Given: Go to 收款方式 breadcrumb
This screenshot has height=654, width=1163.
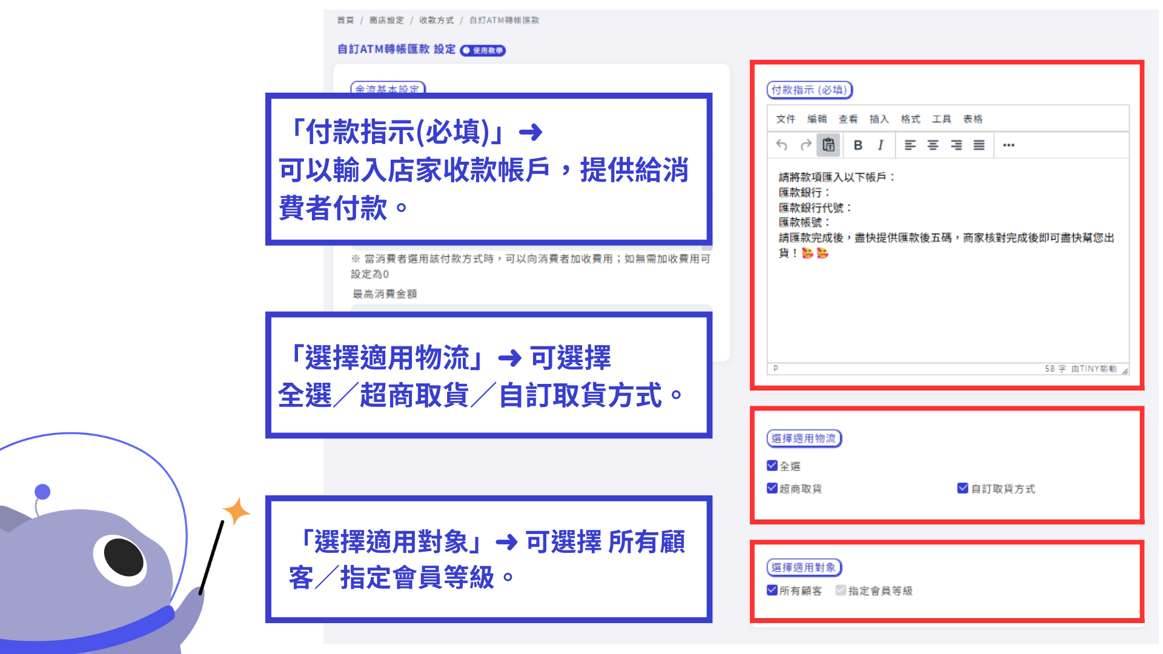Looking at the screenshot, I should point(436,20).
